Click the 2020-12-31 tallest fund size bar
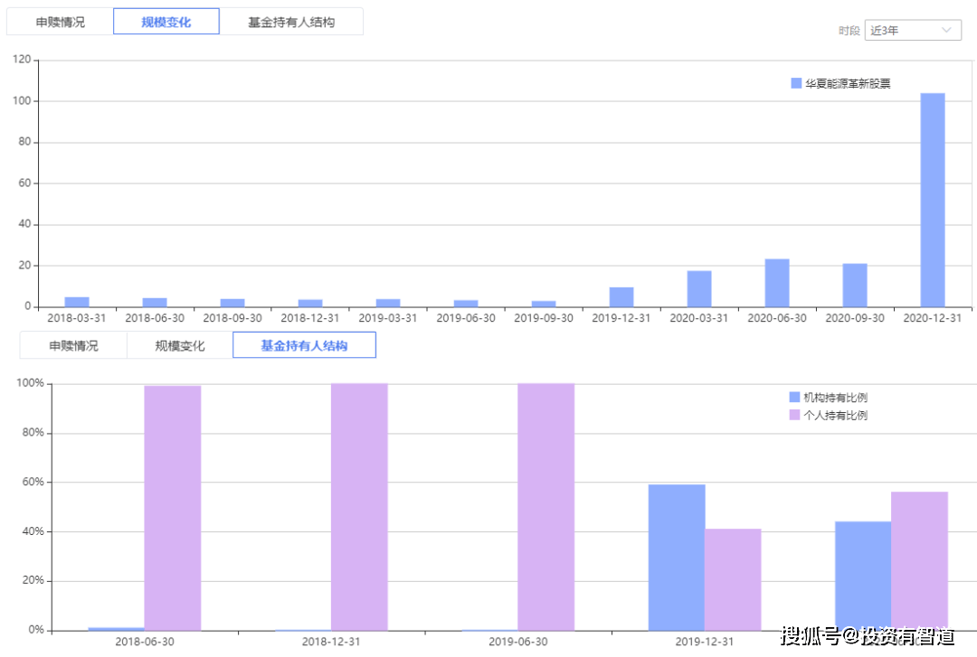The height and width of the screenshot is (657, 977). 932,200
